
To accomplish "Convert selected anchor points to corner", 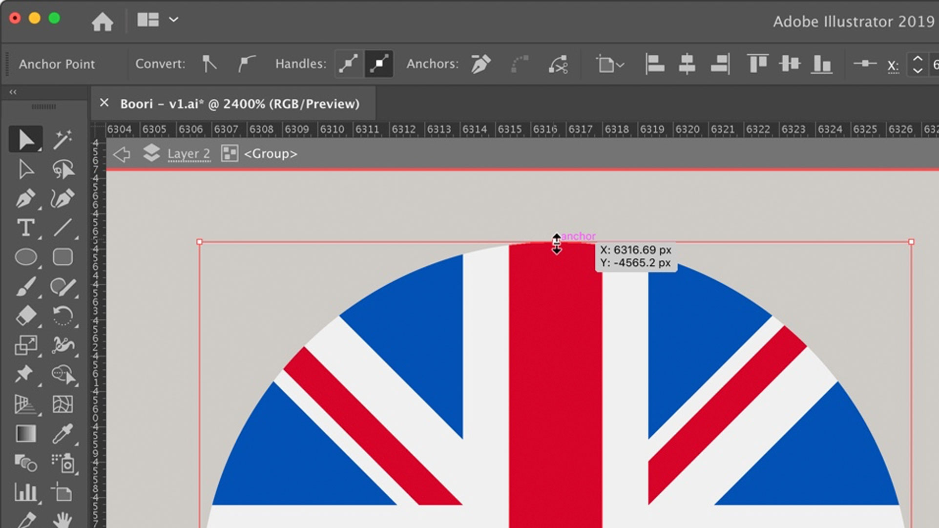I will 209,64.
